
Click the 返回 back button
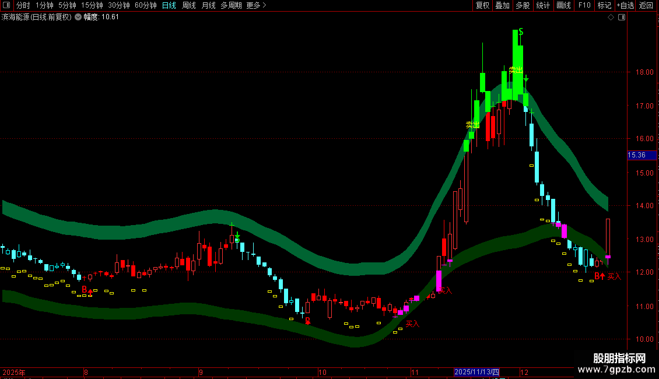(646, 5)
